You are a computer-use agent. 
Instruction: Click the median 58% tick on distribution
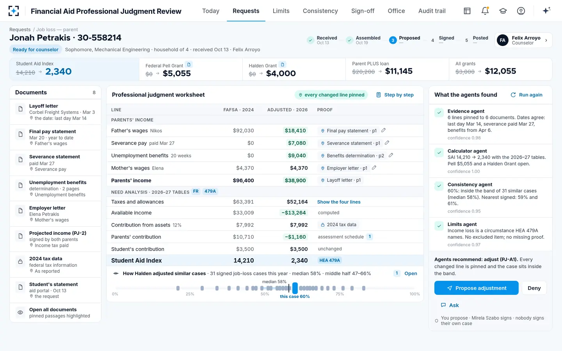[x=289, y=288]
